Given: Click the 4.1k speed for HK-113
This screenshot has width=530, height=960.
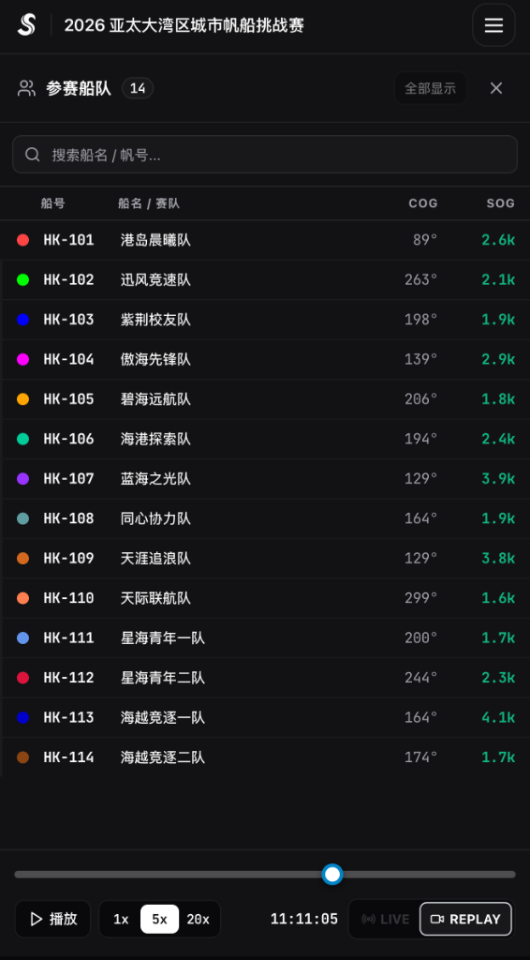Looking at the screenshot, I should point(498,717).
